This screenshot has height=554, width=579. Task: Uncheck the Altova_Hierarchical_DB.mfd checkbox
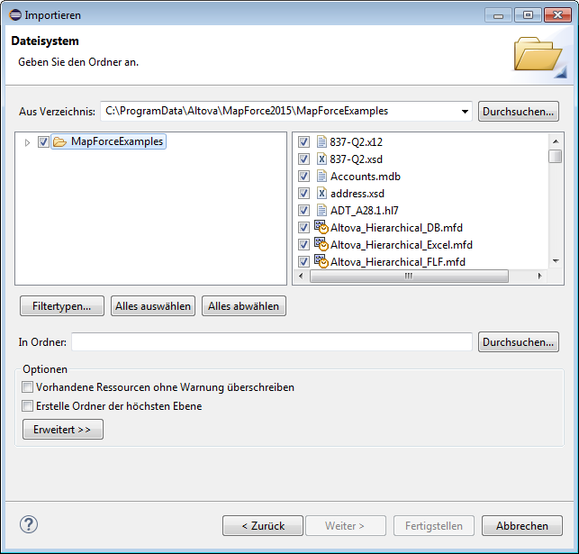pyautogui.click(x=303, y=228)
